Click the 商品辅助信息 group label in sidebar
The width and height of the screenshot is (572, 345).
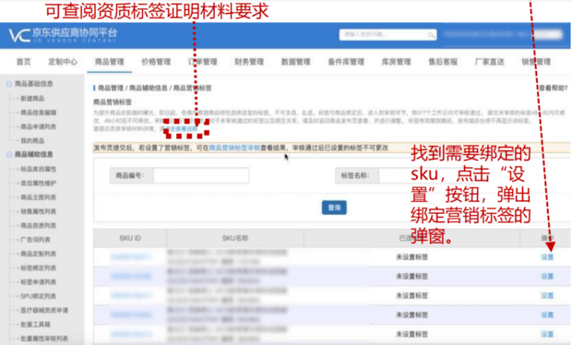click(x=33, y=154)
